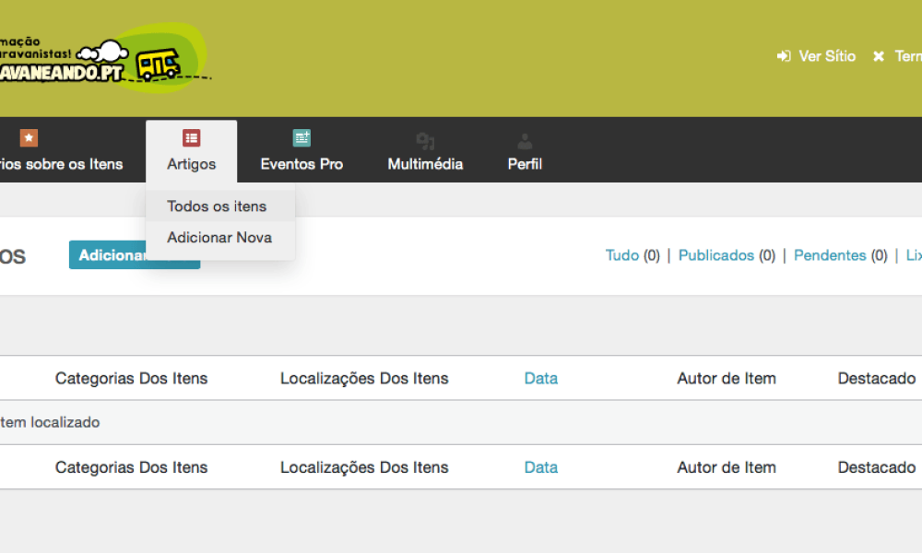Open the Eventos Pro menu label
This screenshot has height=553, width=922.
pyautogui.click(x=301, y=164)
